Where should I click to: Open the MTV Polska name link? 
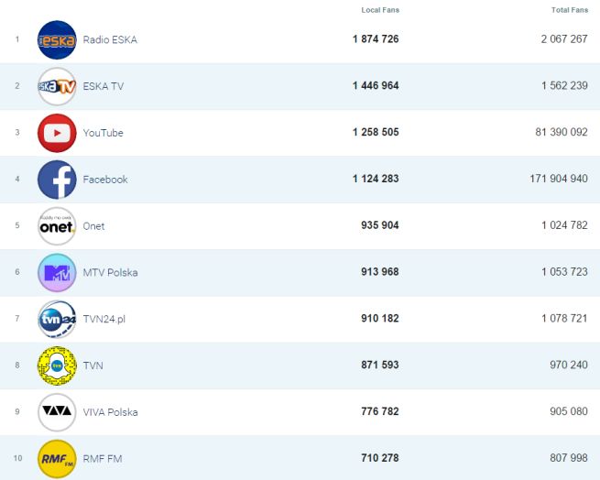110,273
